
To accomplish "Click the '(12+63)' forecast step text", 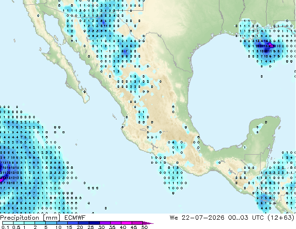I will (281, 218).
